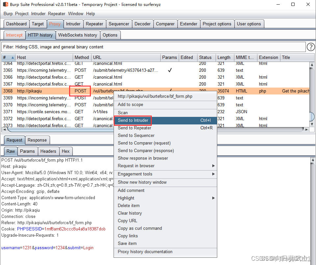
Task: Select Delete item
Action: 165,205
